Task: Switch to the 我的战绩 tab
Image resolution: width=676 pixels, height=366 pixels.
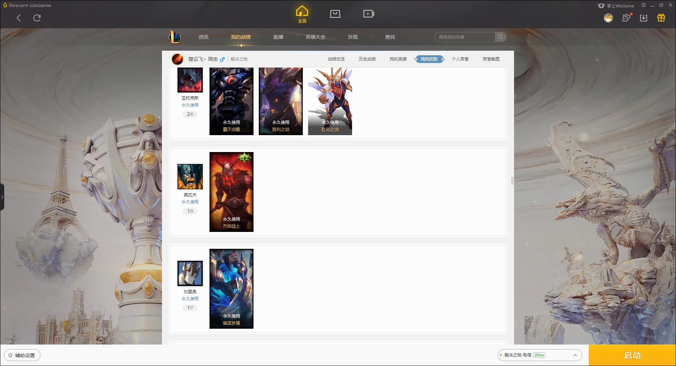Action: [241, 37]
